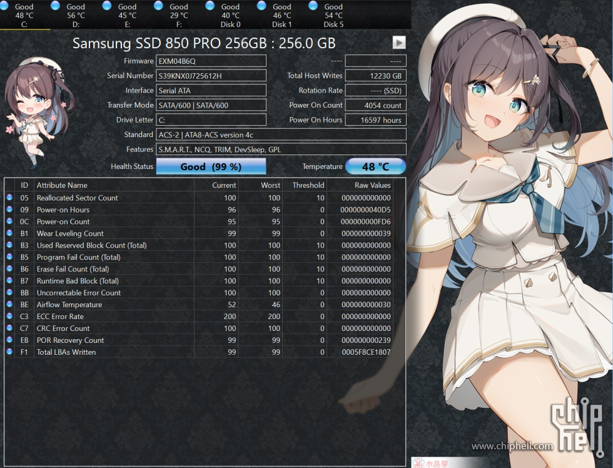Open the Disk 1 tab
This screenshot has height=468, width=613.
282,15
